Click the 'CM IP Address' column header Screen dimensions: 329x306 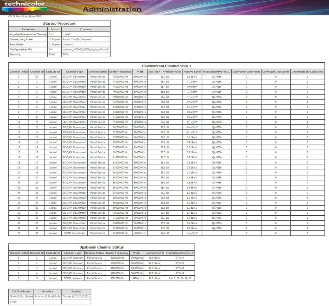[x=21, y=291]
